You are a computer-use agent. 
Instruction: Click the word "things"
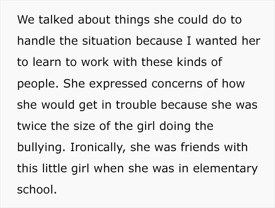pyautogui.click(x=132, y=20)
